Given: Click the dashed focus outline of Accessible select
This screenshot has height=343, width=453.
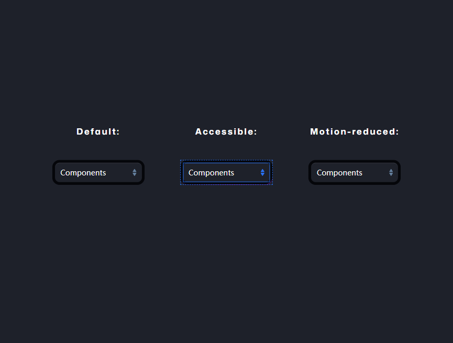Looking at the screenshot, I should coord(226,160).
